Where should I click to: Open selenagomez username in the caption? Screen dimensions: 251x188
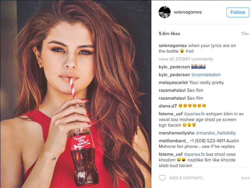(x=172, y=45)
